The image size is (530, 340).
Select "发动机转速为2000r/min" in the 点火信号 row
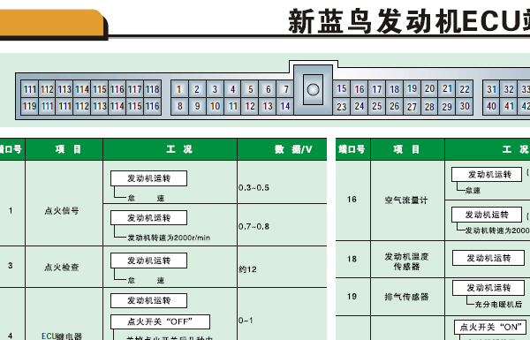click(x=169, y=238)
